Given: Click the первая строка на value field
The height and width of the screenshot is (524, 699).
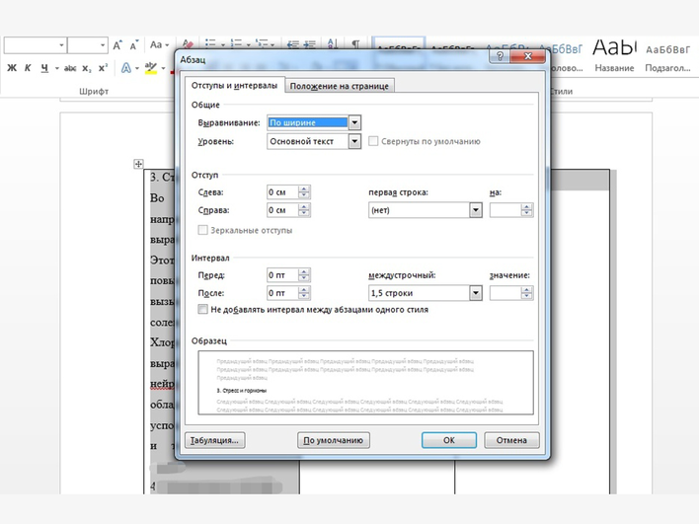Looking at the screenshot, I should [x=505, y=210].
